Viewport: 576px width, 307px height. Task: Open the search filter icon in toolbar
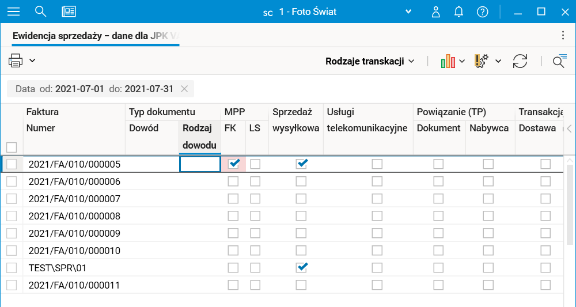click(559, 61)
